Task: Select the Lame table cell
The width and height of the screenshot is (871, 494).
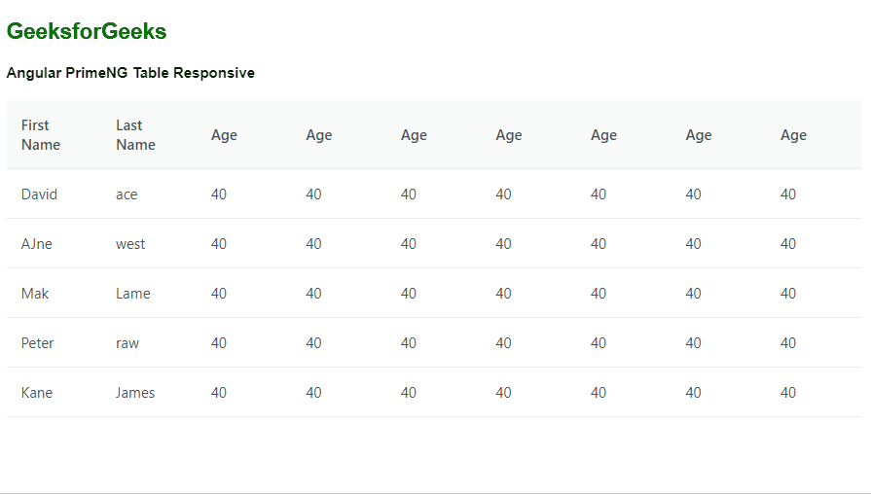Action: tap(133, 294)
